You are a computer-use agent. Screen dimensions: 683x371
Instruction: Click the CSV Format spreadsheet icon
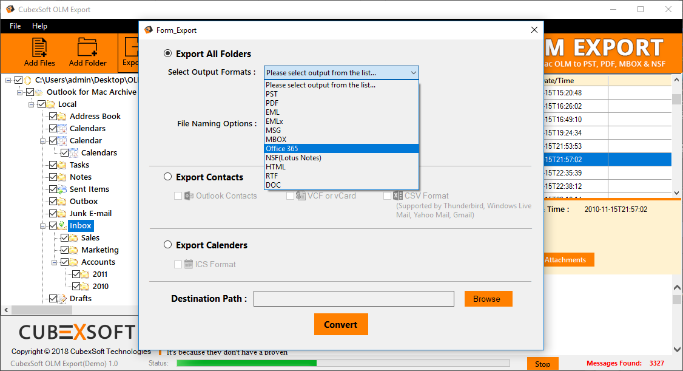click(x=398, y=196)
